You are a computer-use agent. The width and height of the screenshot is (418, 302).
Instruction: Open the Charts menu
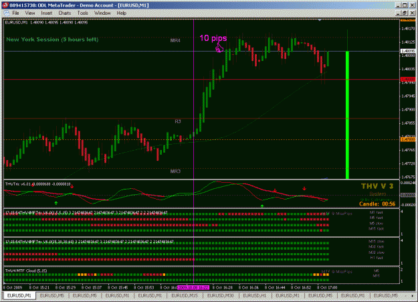64,13
